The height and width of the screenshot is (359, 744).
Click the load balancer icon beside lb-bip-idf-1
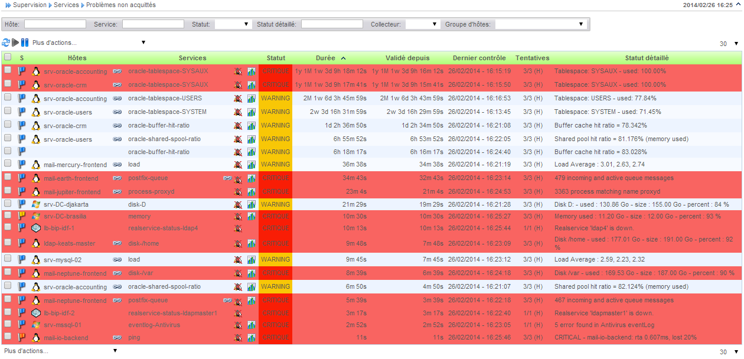pos(36,228)
